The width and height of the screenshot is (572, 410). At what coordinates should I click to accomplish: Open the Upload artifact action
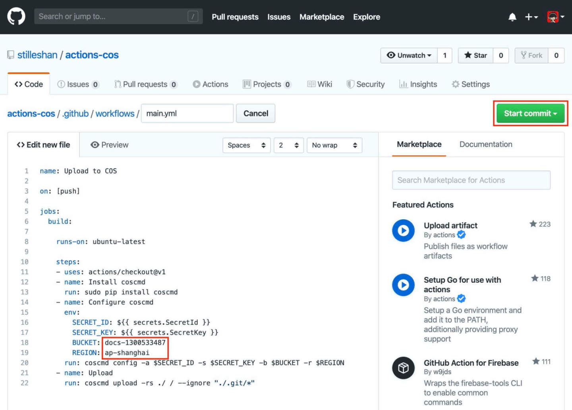tap(450, 225)
